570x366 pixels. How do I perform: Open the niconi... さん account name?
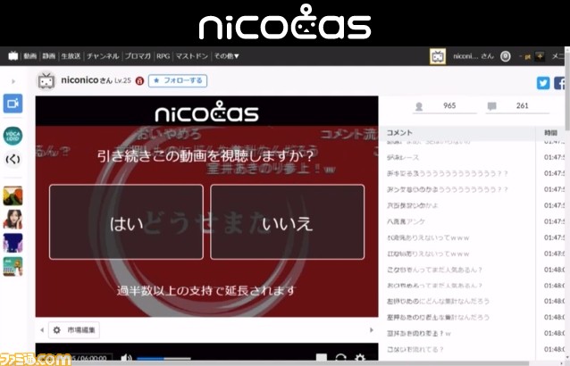click(x=474, y=56)
